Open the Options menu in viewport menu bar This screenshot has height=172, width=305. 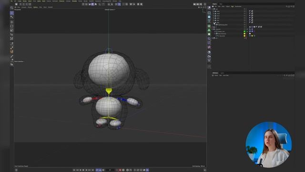click(35, 7)
